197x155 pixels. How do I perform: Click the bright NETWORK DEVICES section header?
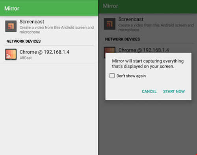pos(24,41)
